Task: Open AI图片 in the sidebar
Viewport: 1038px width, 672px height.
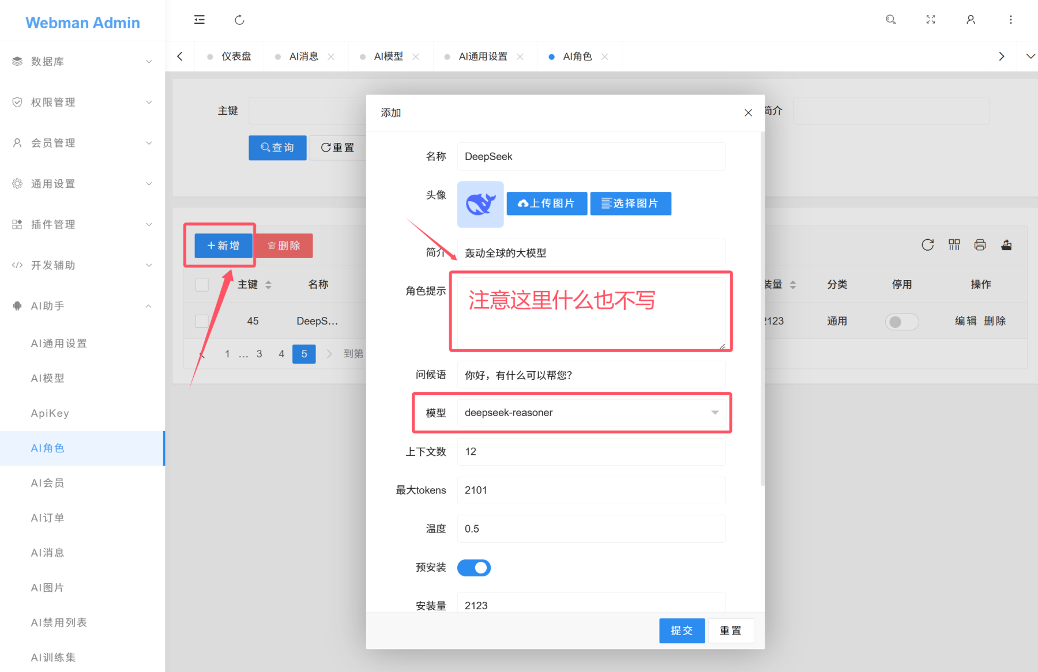Action: click(x=82, y=588)
